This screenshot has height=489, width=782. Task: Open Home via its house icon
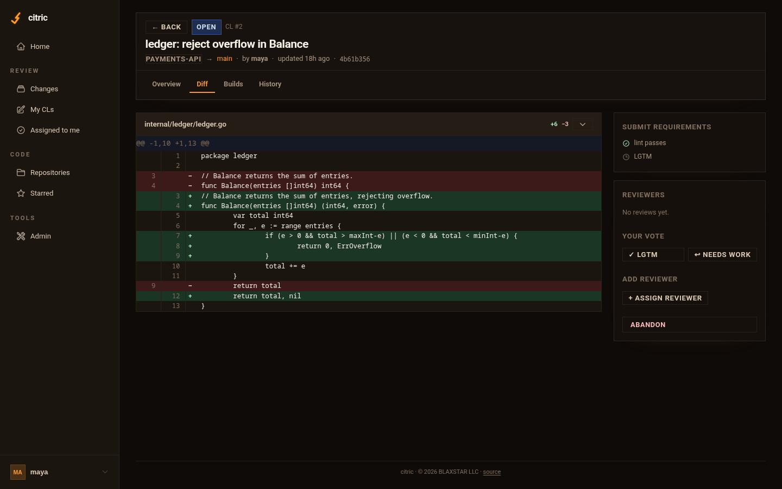(x=21, y=47)
